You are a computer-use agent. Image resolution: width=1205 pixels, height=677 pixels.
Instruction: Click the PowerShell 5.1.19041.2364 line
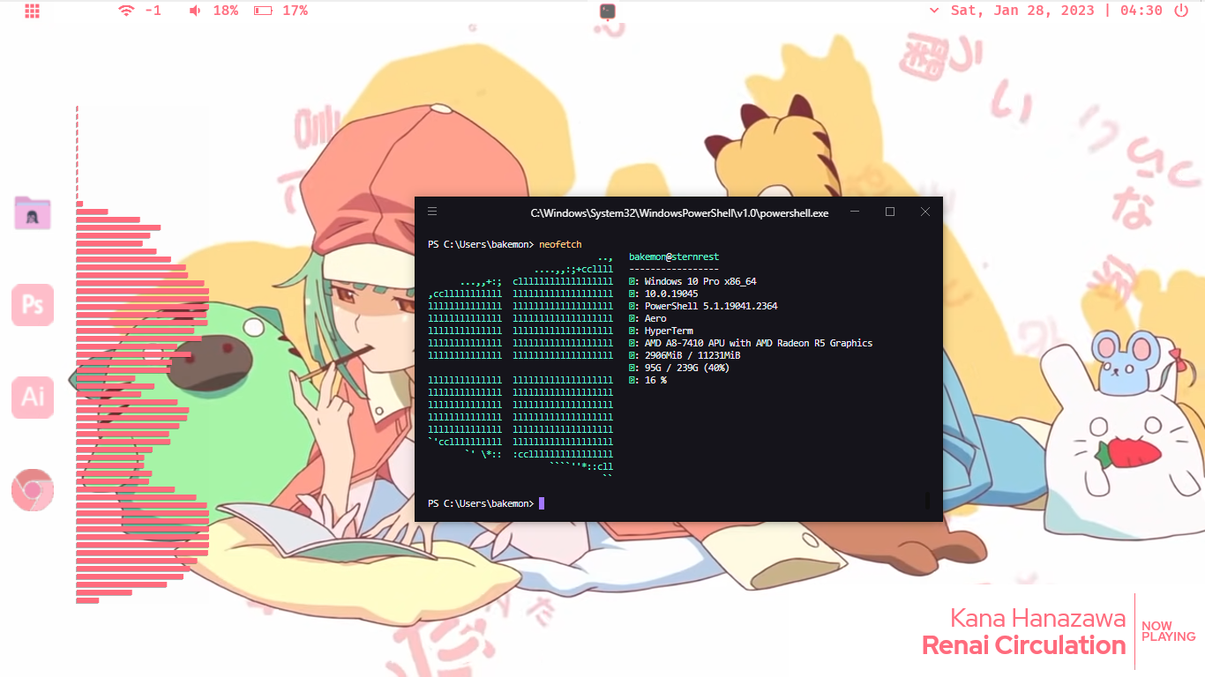click(x=703, y=306)
